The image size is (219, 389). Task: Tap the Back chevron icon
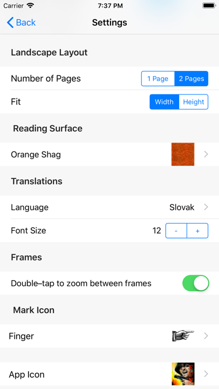tap(10, 22)
